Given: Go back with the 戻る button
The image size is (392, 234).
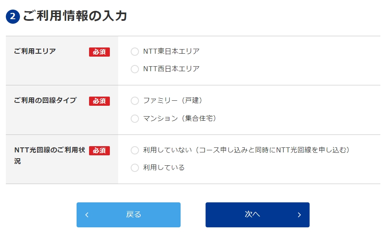Looking at the screenshot, I should [129, 215].
